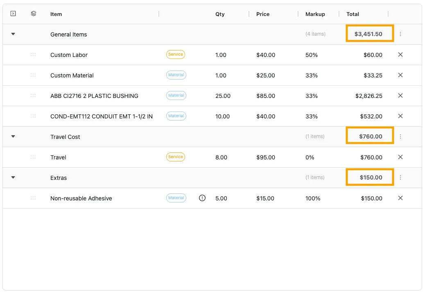This screenshot has width=425, height=293.
Task: Collapse the Travel Cost group
Action: point(13,136)
